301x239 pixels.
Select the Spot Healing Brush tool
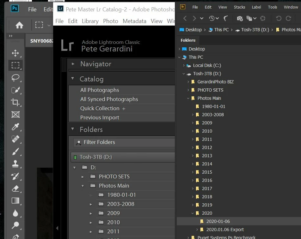coord(15,139)
